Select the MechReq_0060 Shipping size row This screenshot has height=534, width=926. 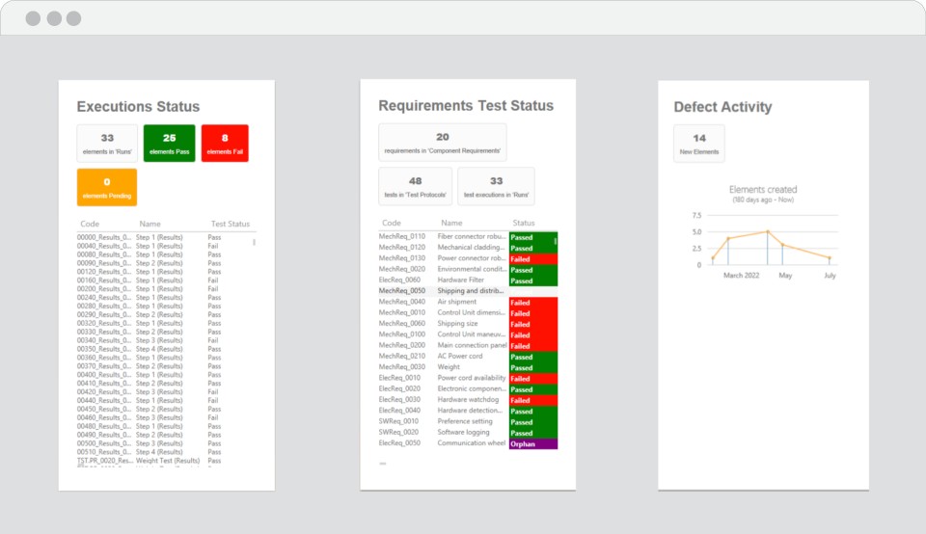468,323
